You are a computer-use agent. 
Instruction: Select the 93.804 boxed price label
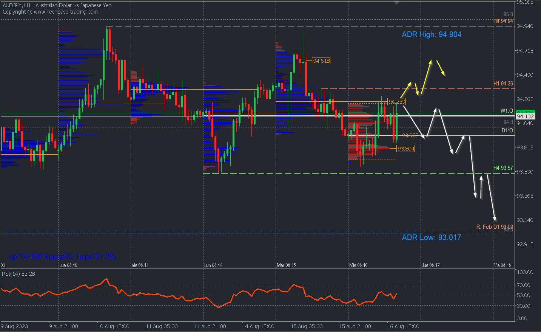[406, 149]
